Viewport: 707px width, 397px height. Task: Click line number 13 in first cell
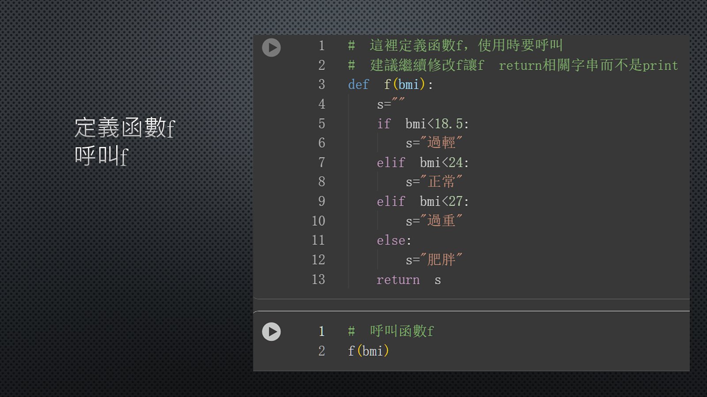[318, 280]
